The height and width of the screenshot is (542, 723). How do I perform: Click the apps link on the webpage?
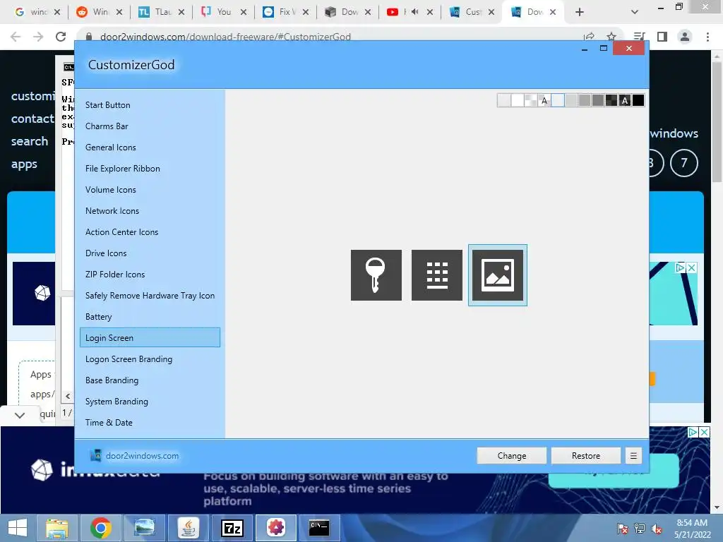24,164
